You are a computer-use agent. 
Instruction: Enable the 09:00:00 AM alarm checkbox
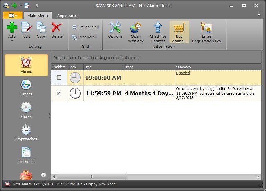click(59, 78)
